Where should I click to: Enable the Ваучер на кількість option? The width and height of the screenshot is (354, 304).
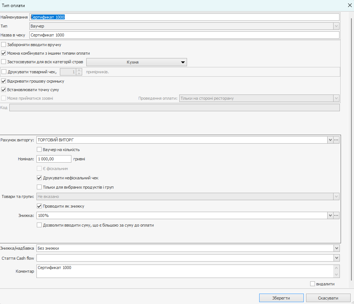[x=39, y=150]
